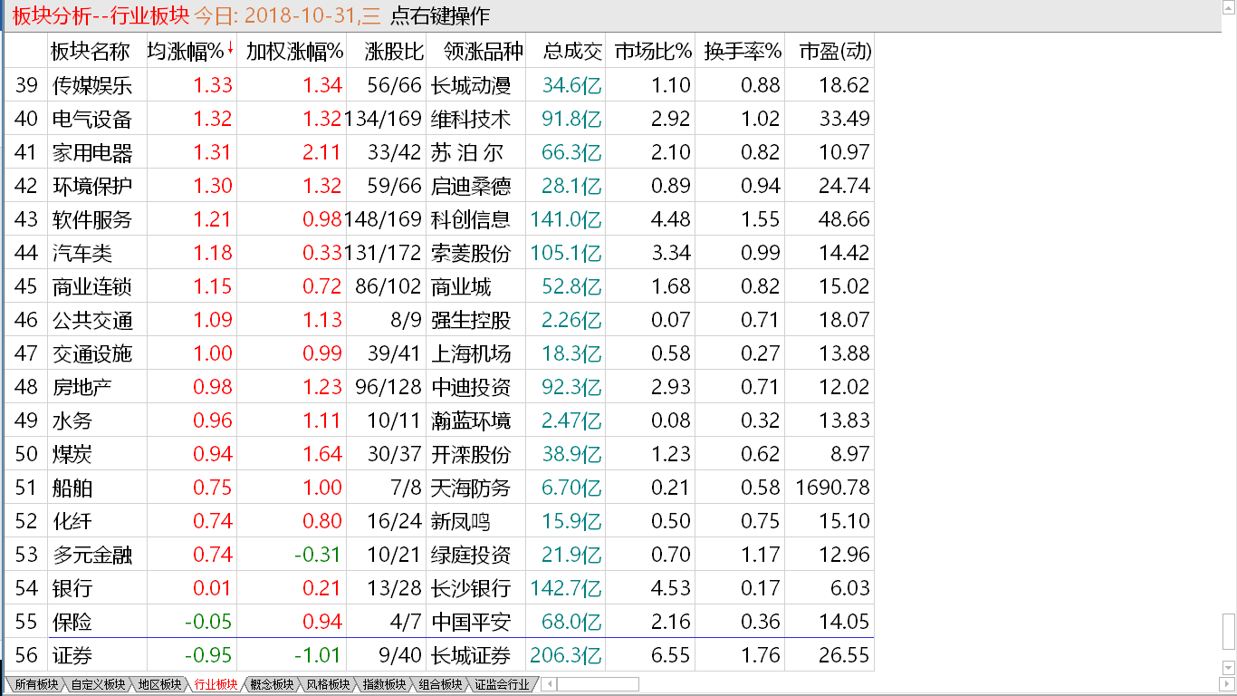Click leading stock 中国平安
This screenshot has height=696, width=1237.
(x=471, y=622)
